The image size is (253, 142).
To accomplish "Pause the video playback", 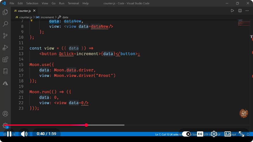I will point(9,134).
